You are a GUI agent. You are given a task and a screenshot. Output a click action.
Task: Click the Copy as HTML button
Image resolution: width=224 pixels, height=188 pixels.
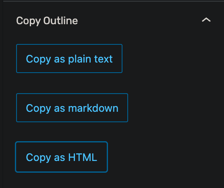click(61, 157)
